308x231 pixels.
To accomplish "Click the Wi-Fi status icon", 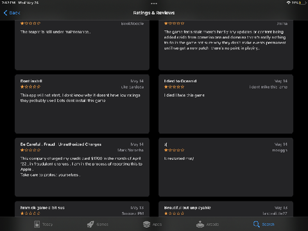I will pyautogui.click(x=289, y=3).
